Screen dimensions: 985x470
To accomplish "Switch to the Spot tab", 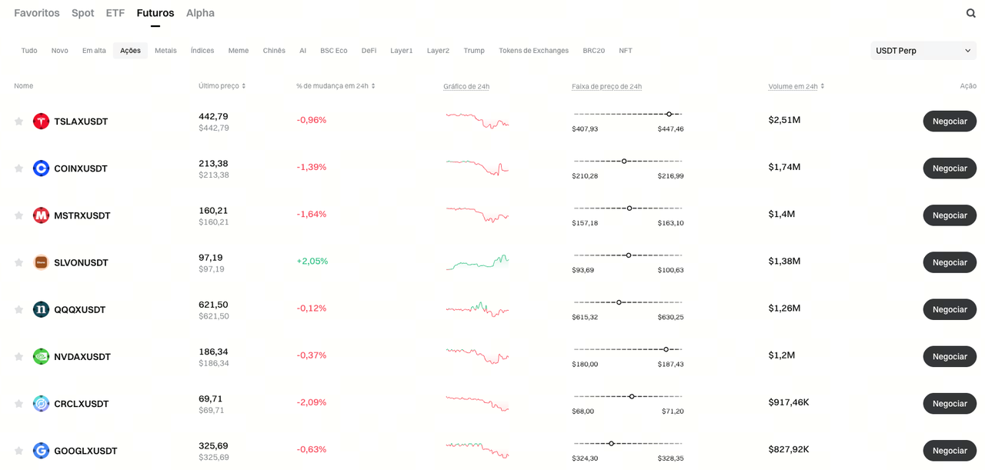I will (x=82, y=13).
